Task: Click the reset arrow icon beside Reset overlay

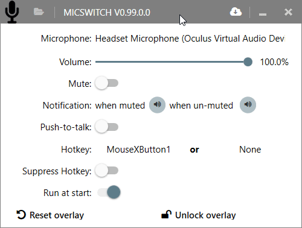Action: point(21,215)
